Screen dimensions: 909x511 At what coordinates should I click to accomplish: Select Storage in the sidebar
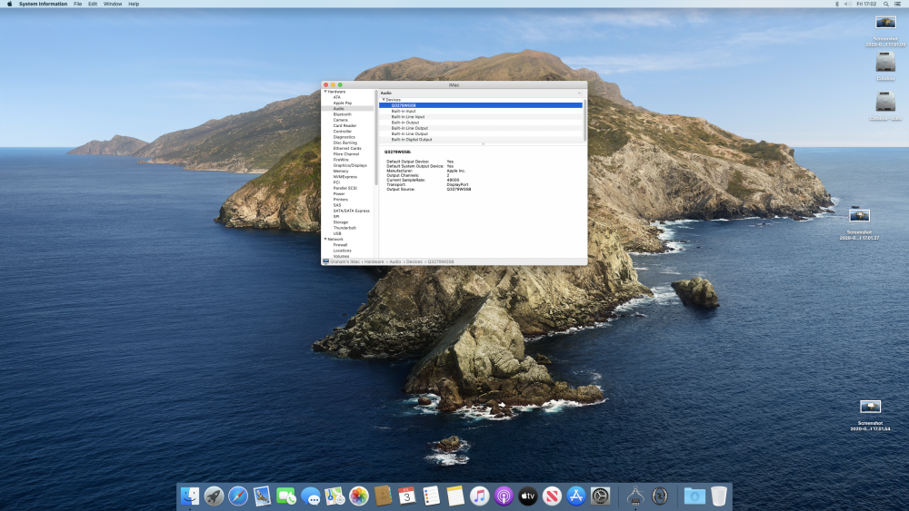[x=340, y=222]
